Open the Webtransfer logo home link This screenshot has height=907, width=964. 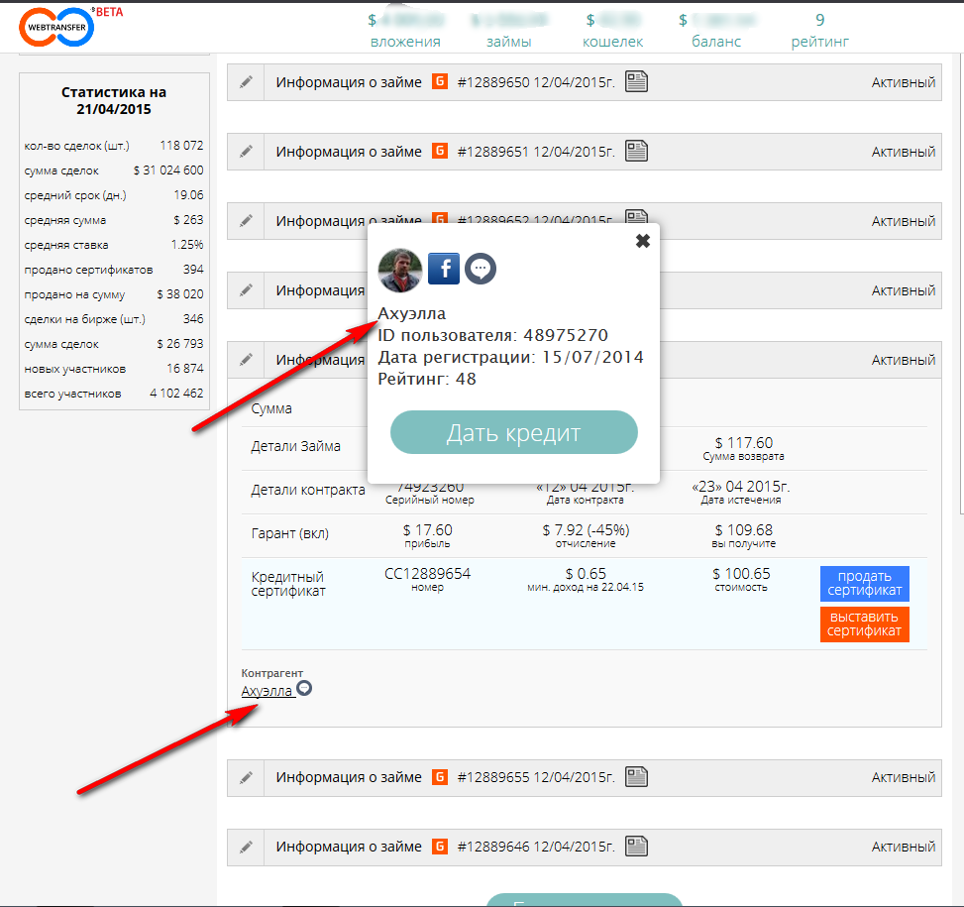click(x=57, y=27)
